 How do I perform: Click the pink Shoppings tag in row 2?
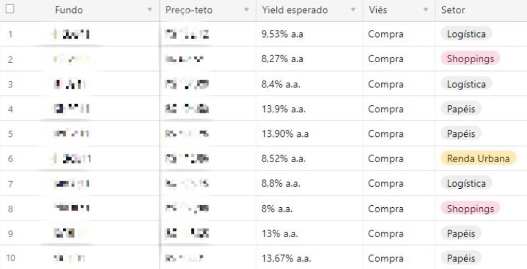click(x=470, y=59)
